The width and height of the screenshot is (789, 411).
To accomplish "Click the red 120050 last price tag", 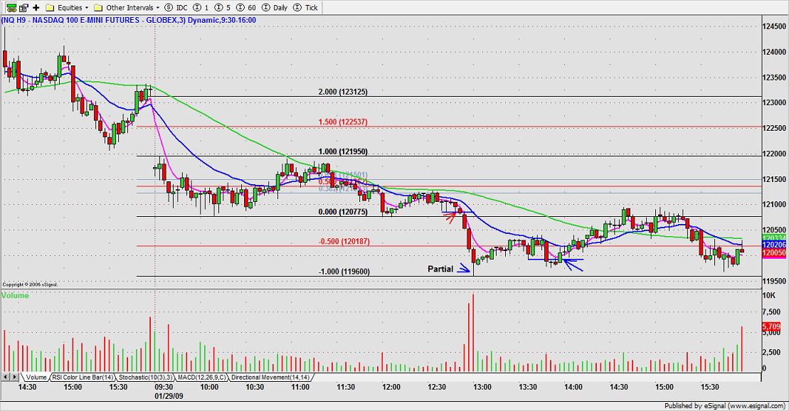I will click(774, 253).
